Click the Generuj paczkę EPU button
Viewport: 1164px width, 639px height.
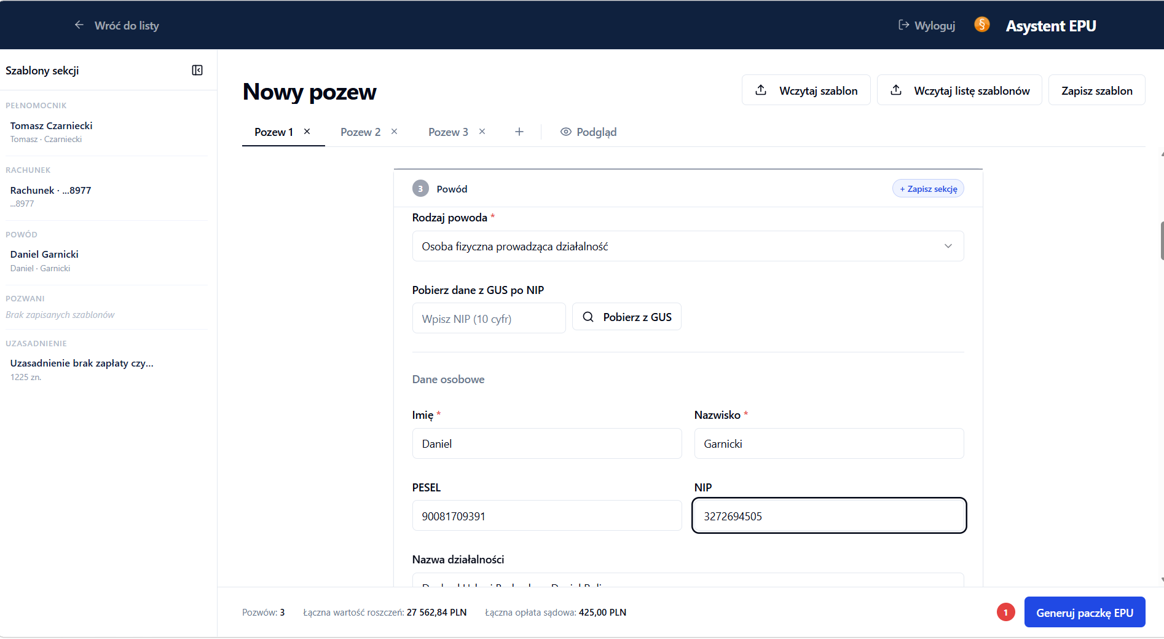point(1085,612)
